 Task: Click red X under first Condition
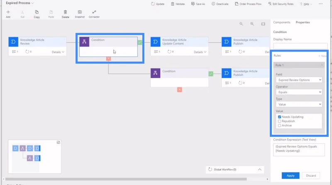(108, 59)
